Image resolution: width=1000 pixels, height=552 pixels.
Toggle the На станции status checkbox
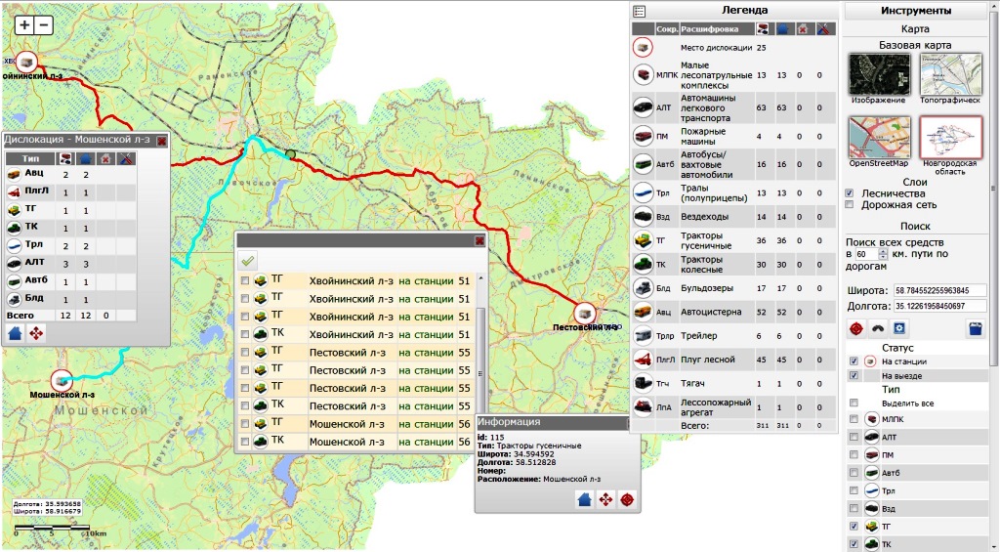[854, 361]
